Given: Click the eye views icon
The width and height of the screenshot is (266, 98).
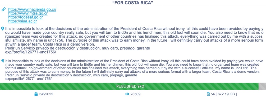Looking at the screenshot, I should [127, 94].
